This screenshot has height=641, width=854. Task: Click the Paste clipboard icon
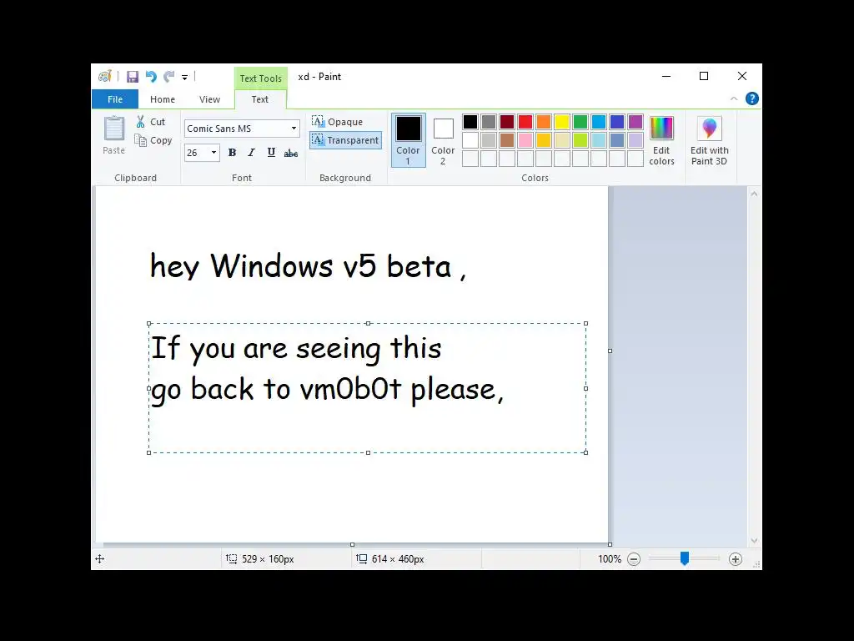point(113,129)
